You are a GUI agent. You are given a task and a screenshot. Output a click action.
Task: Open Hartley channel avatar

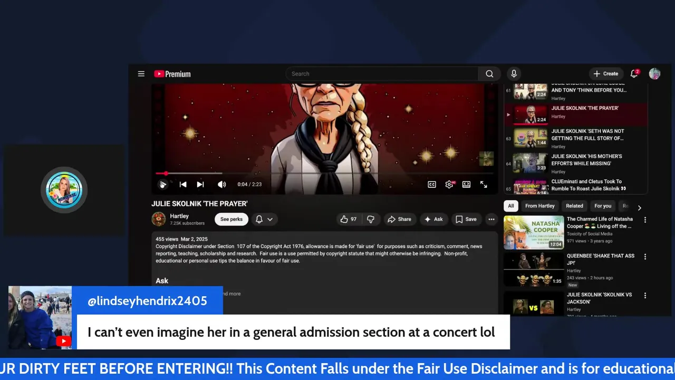pyautogui.click(x=159, y=219)
